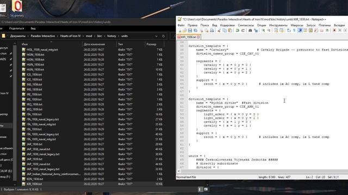The height and width of the screenshot is (195, 348).
Task: Click the Close All toolbar icon
Action: [207, 30]
